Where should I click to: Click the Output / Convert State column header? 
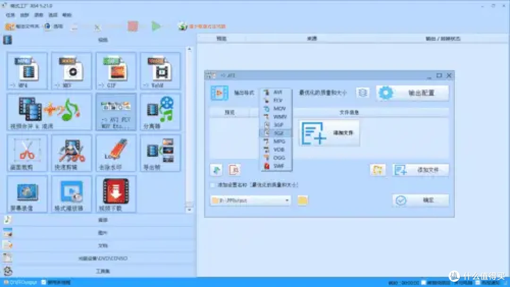click(442, 39)
